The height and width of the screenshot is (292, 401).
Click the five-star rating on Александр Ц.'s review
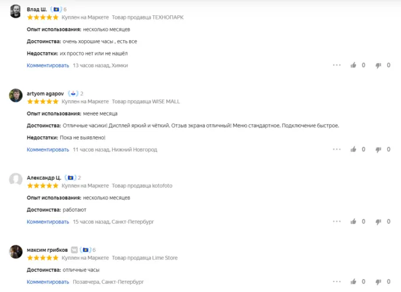click(43, 185)
